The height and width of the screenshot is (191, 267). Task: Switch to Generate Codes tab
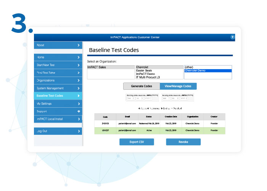[142, 86]
